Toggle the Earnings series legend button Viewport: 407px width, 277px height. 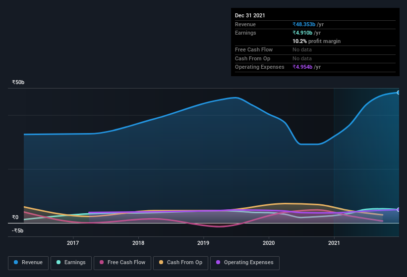pos(71,263)
